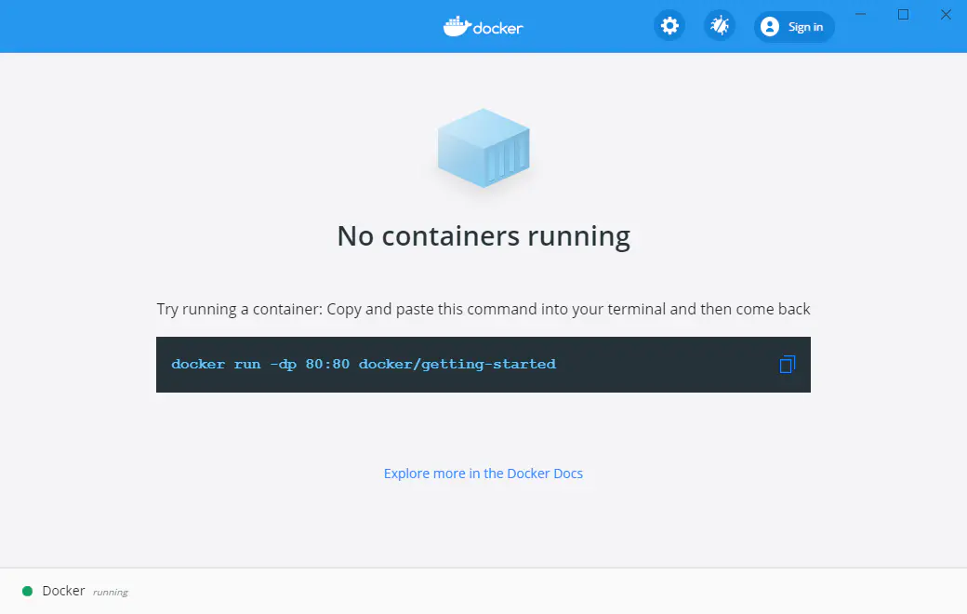The width and height of the screenshot is (967, 614).
Task: Copy the docker run command via copy icon
Action: [x=787, y=365]
